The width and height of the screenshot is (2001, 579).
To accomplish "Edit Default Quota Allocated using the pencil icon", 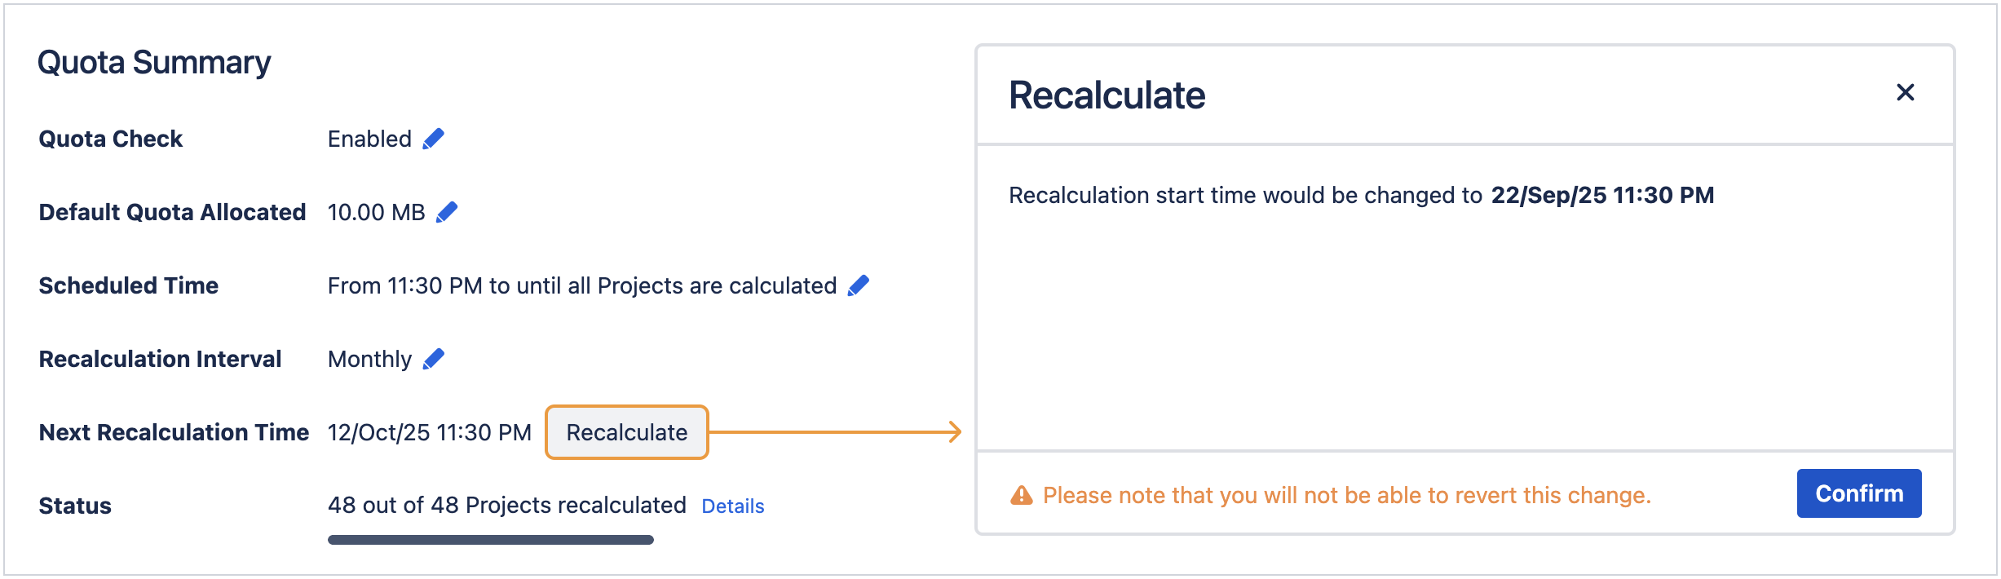I will pos(445,211).
